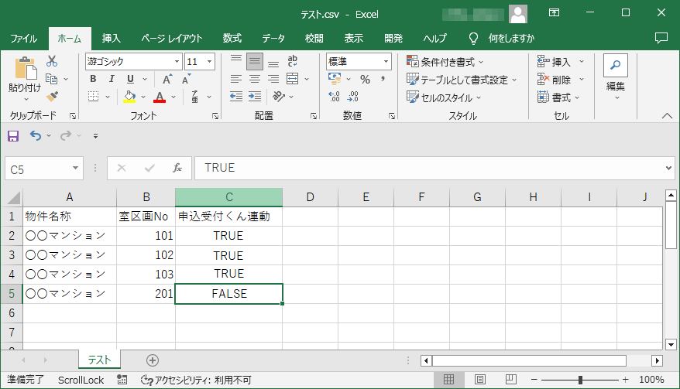Toggle Bold formatting
This screenshot has width=680, height=389.
click(93, 79)
